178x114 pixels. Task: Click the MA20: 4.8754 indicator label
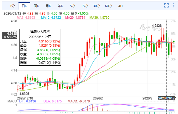point(75,18)
